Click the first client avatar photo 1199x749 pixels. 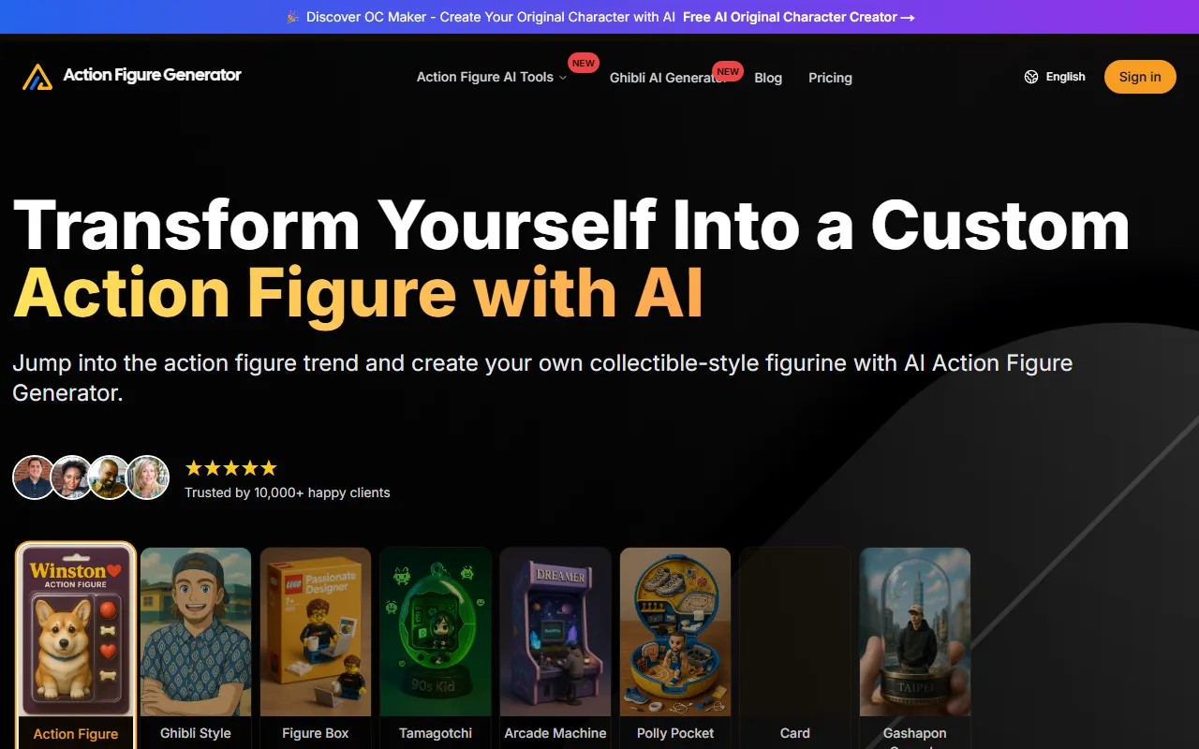[35, 477]
